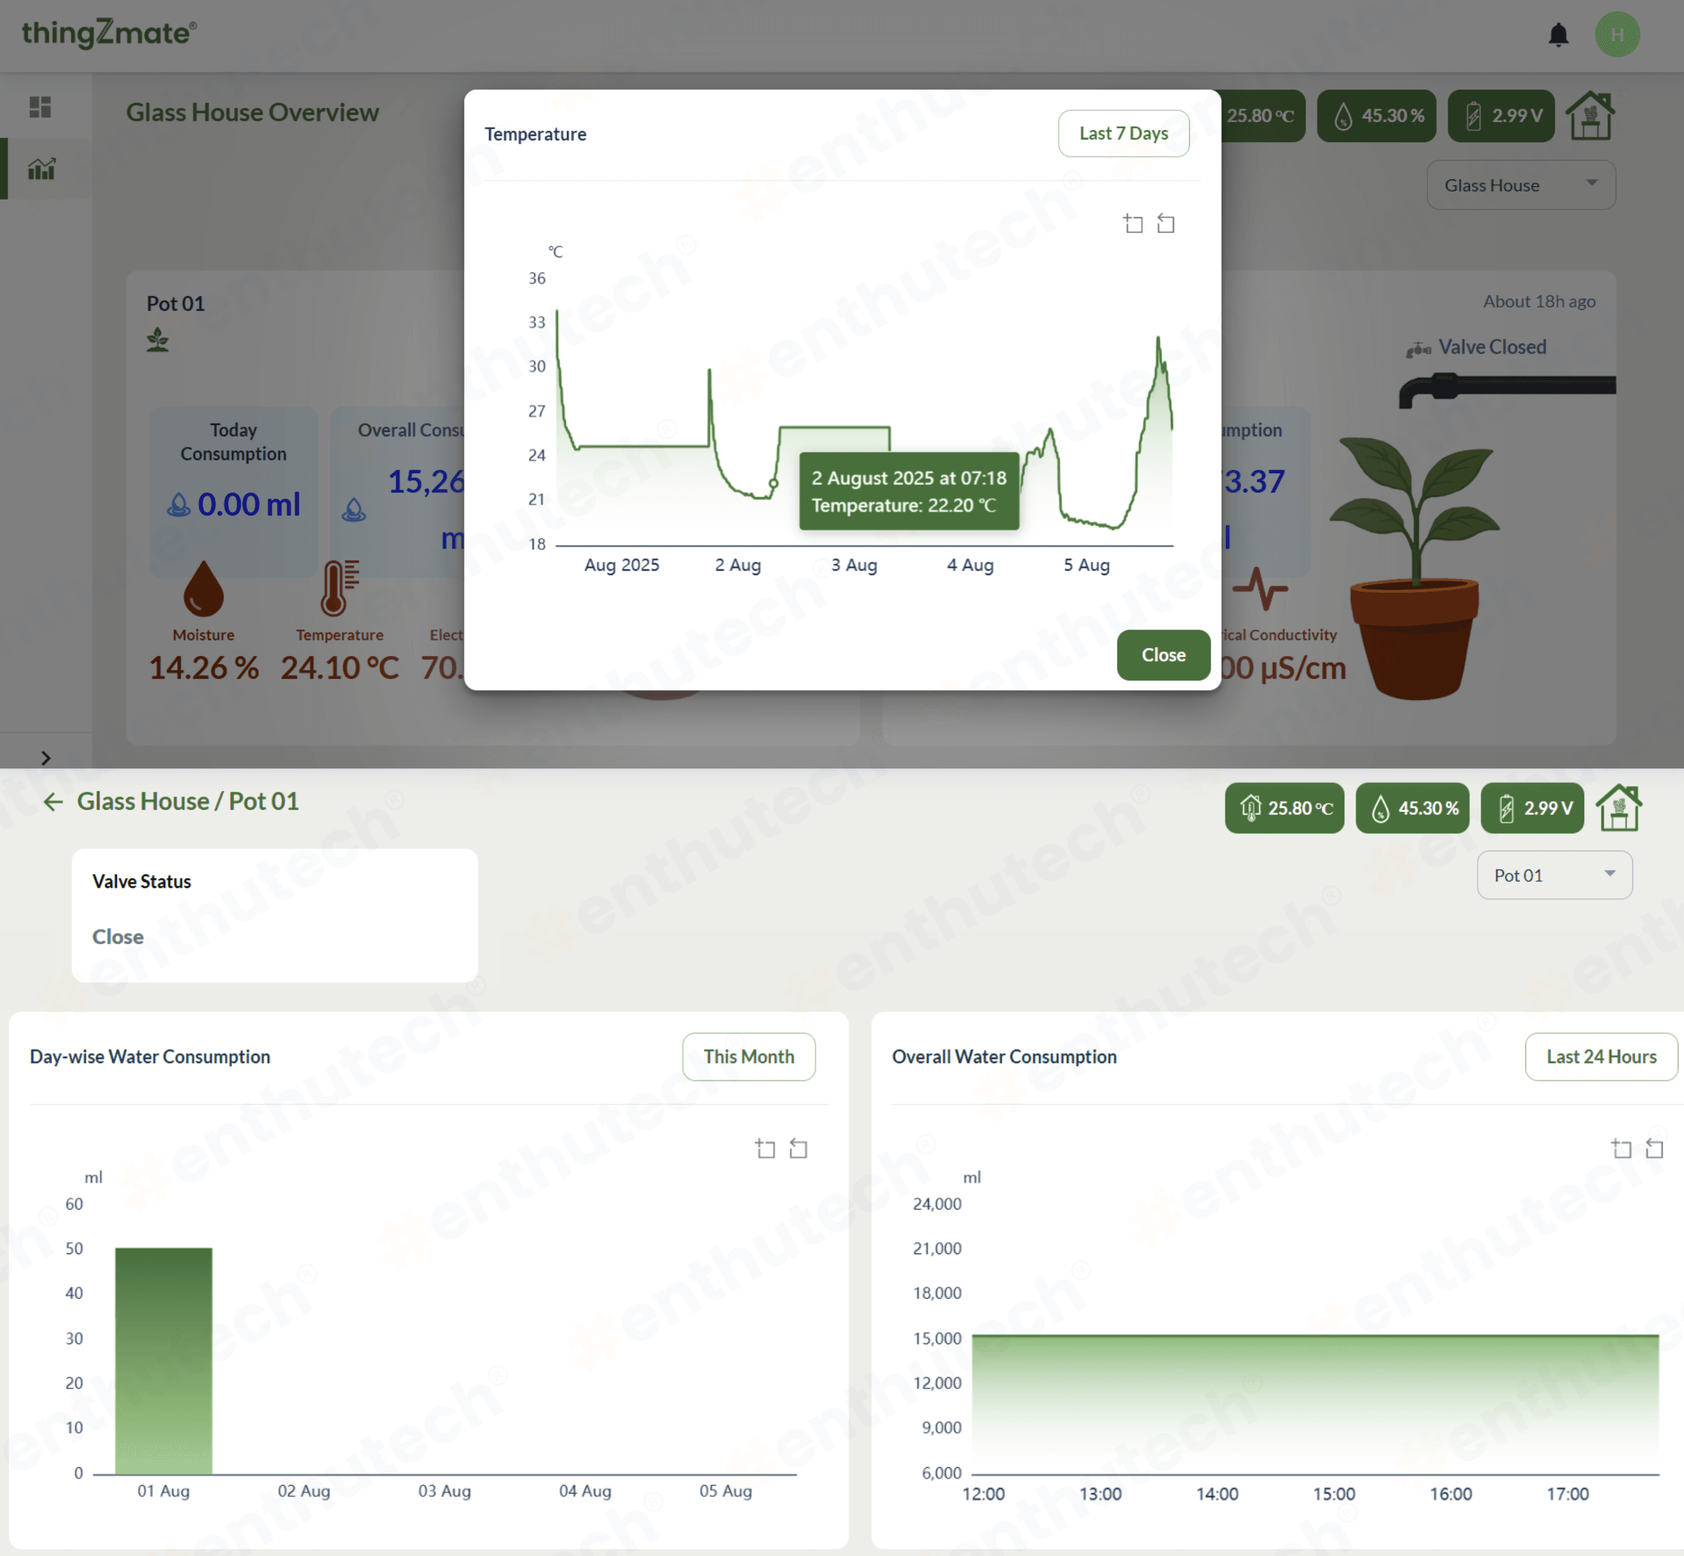1684x1556 pixels.
Task: Click the zoom reset icon in Overall Water chart
Action: pyautogui.click(x=1655, y=1149)
